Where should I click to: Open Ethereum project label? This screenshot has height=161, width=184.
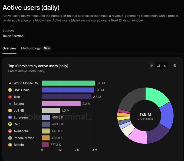tap(21, 118)
